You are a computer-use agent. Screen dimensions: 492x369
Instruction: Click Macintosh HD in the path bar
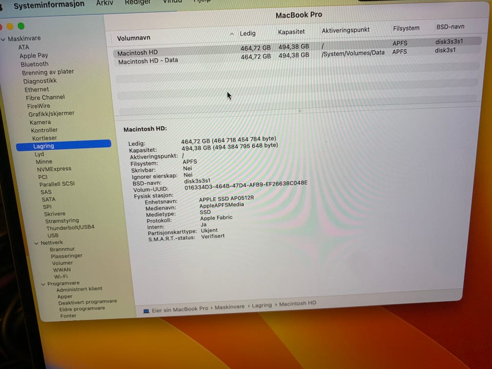coord(297,303)
